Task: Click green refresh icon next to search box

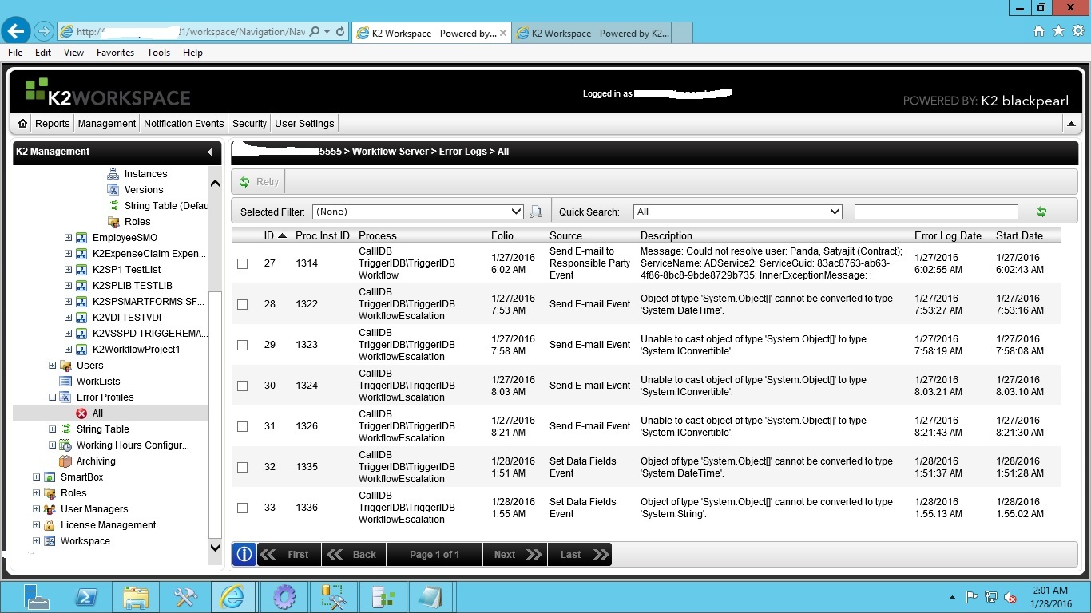Action: pos(1041,212)
